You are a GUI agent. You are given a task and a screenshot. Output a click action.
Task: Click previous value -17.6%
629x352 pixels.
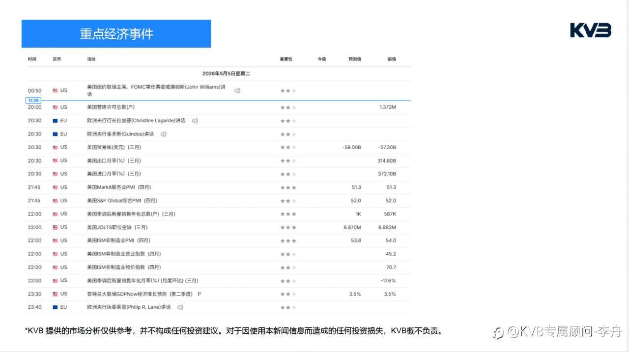point(388,281)
